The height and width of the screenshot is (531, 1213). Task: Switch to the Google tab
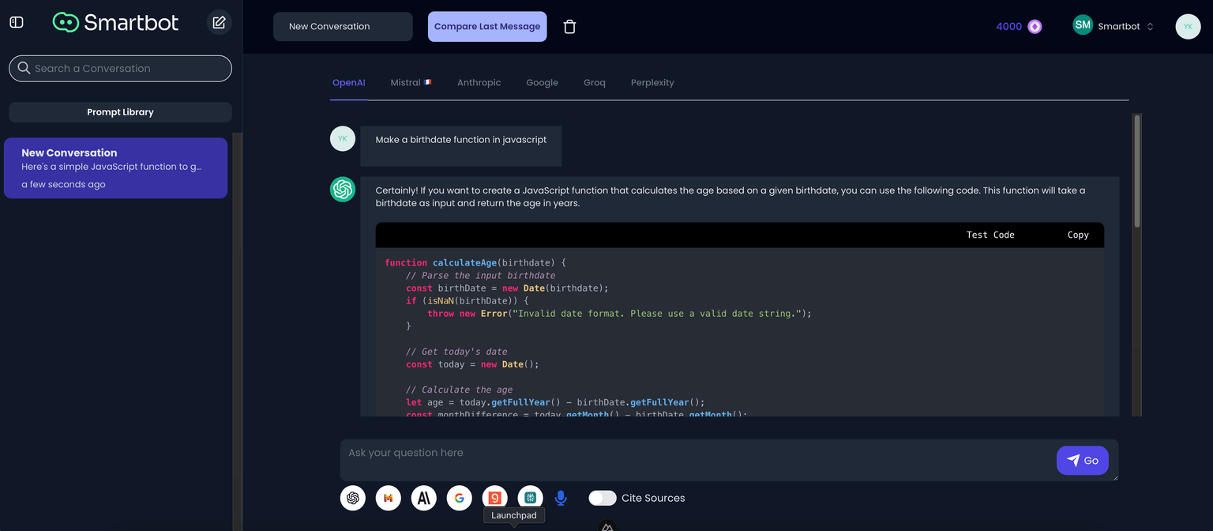[542, 82]
